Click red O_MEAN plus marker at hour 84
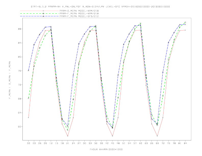 [x=185, y=30]
